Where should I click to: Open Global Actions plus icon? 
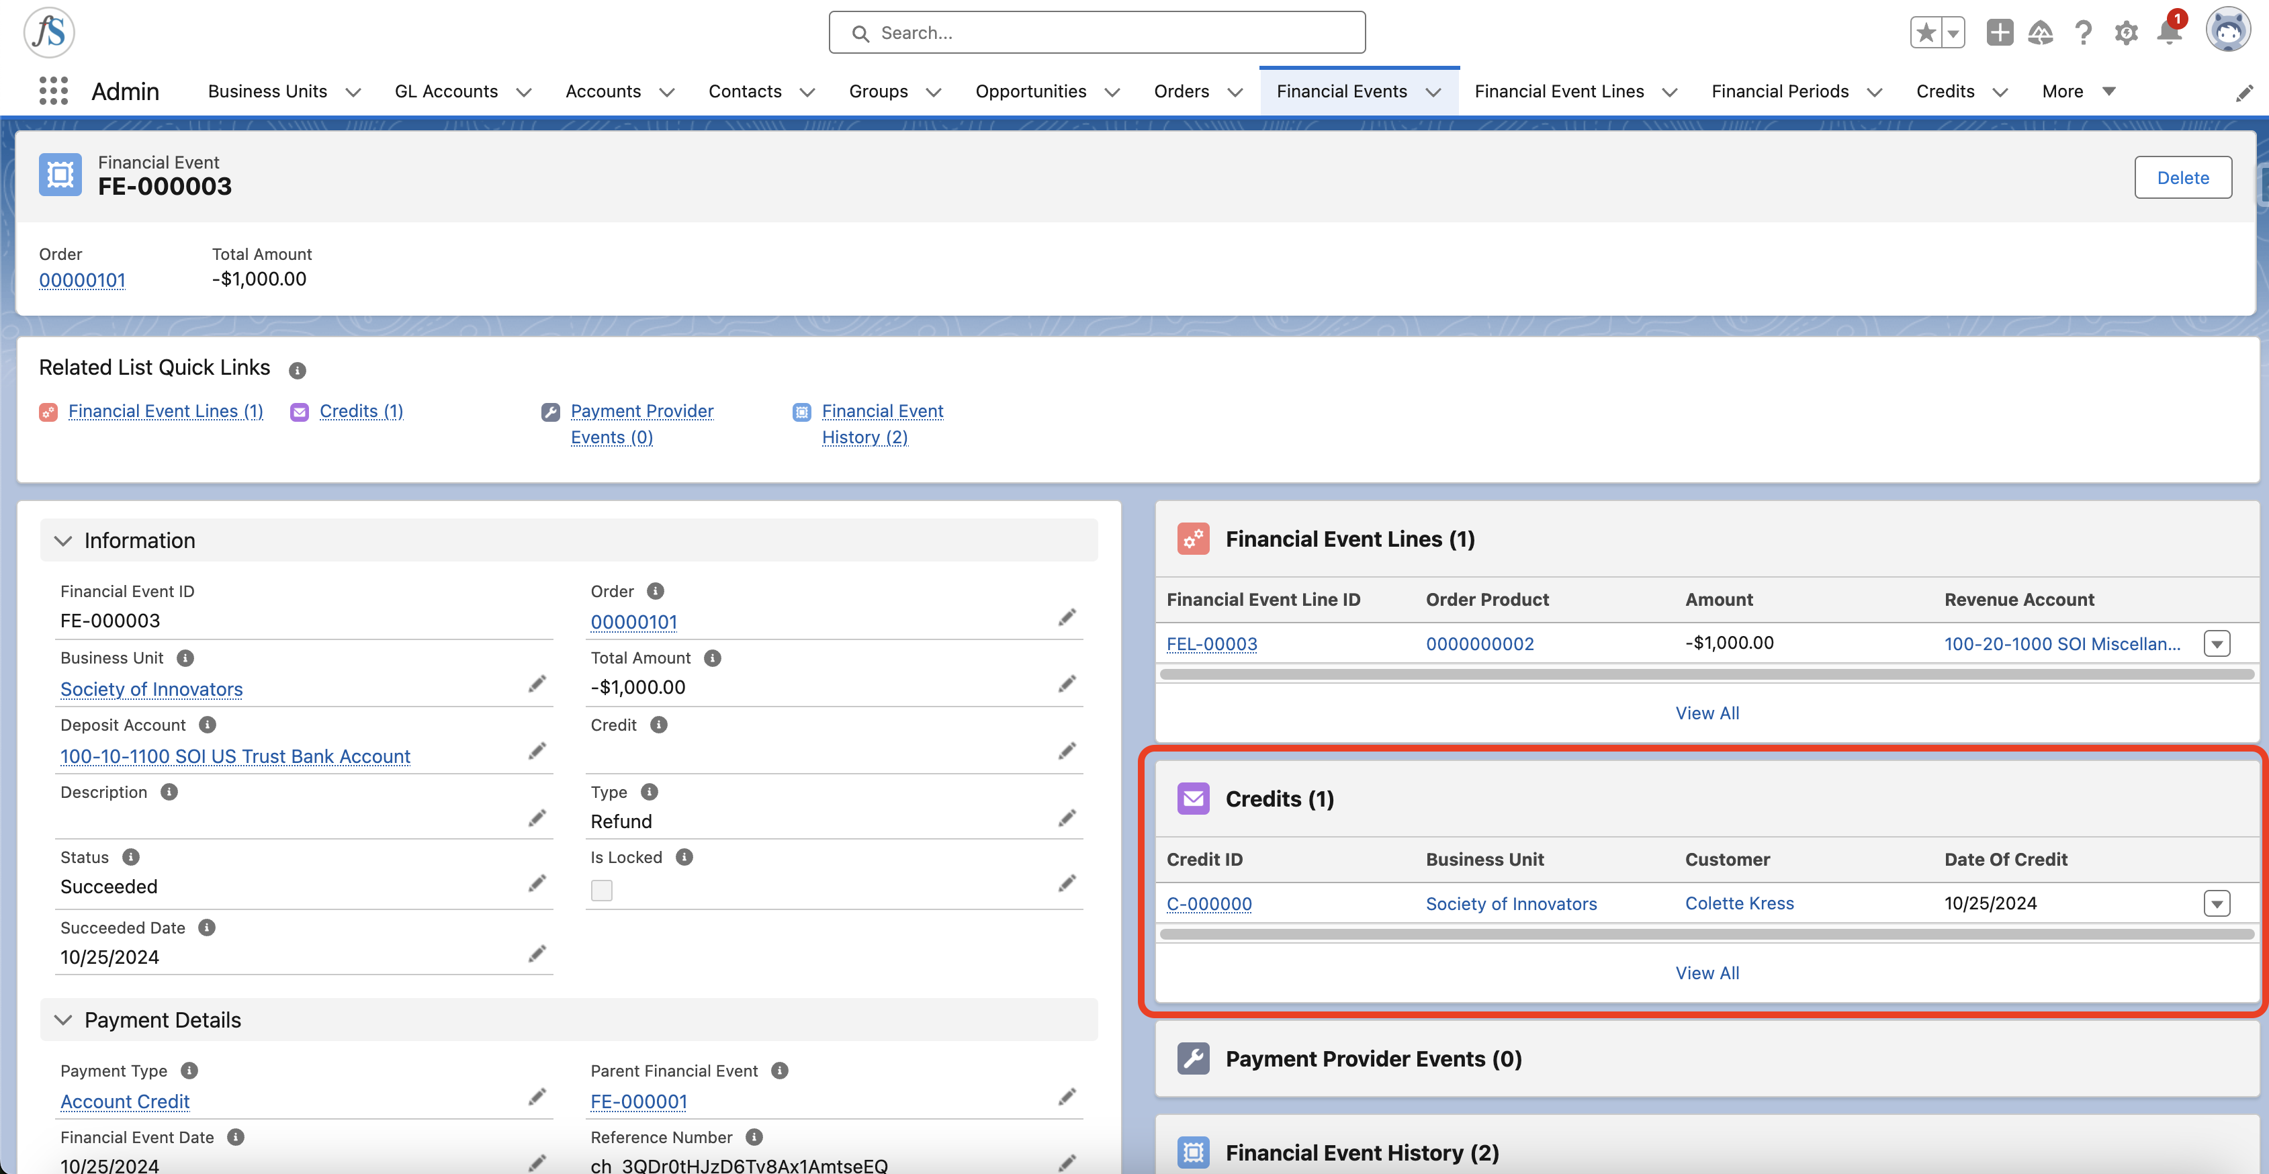point(2000,34)
